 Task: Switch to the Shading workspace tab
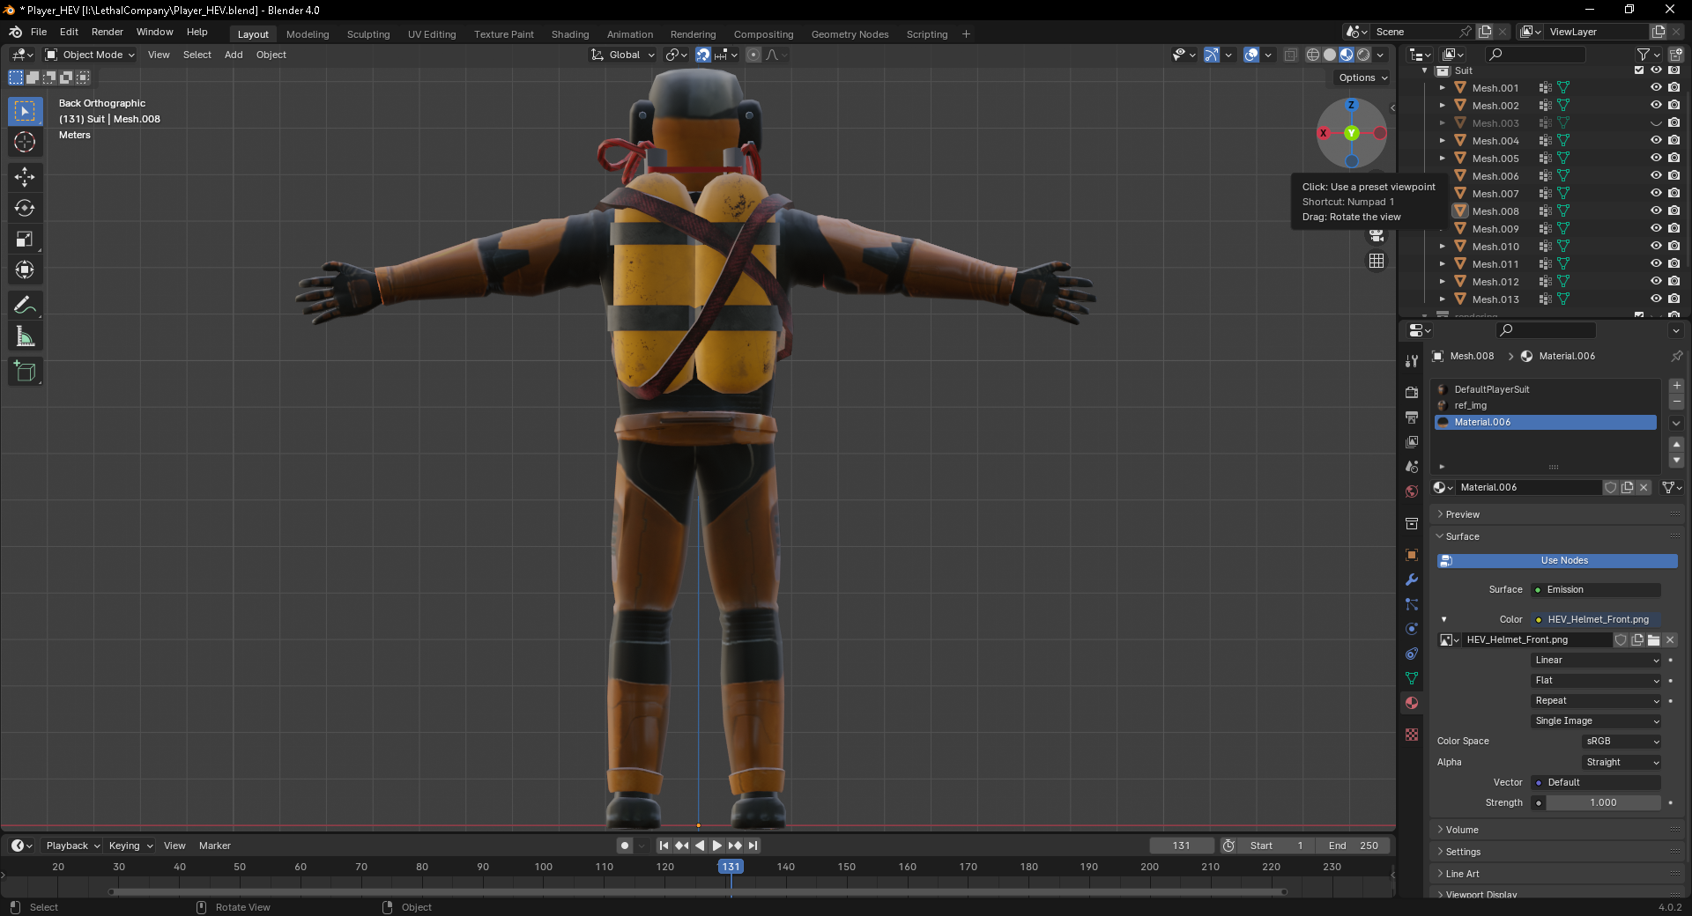pos(570,34)
